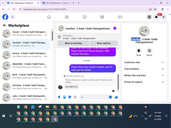Open Laila conversation in list
Image resolution: width=171 pixels, height=128 pixels.
pos(26,98)
